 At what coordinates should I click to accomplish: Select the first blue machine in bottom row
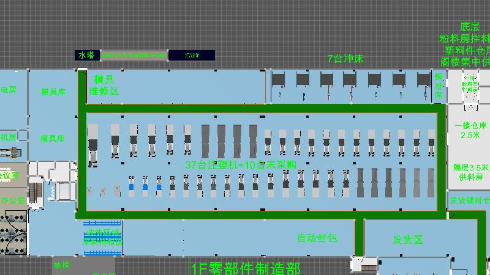tap(131, 185)
